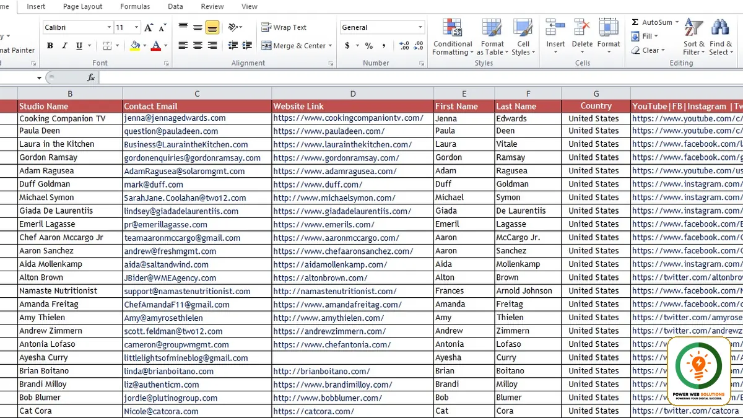The width and height of the screenshot is (743, 418).
Task: Toggle Italic formatting
Action: 64,46
